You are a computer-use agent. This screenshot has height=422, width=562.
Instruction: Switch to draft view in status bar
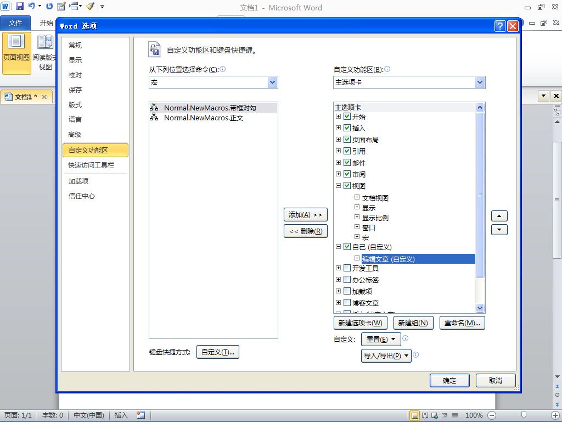(x=455, y=415)
